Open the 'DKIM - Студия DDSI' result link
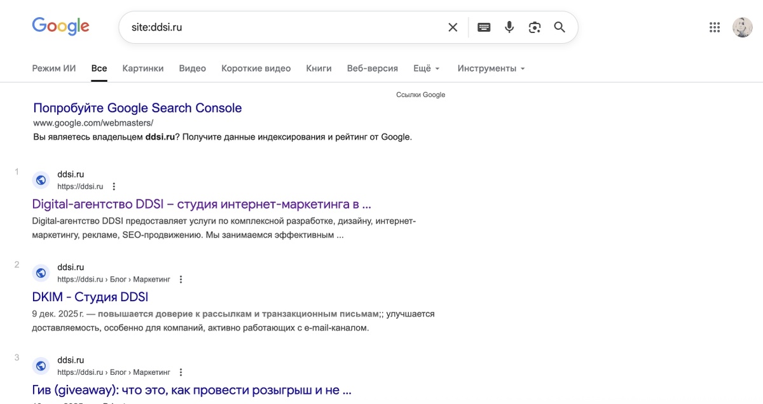Image resolution: width=763 pixels, height=404 pixels. 90,297
